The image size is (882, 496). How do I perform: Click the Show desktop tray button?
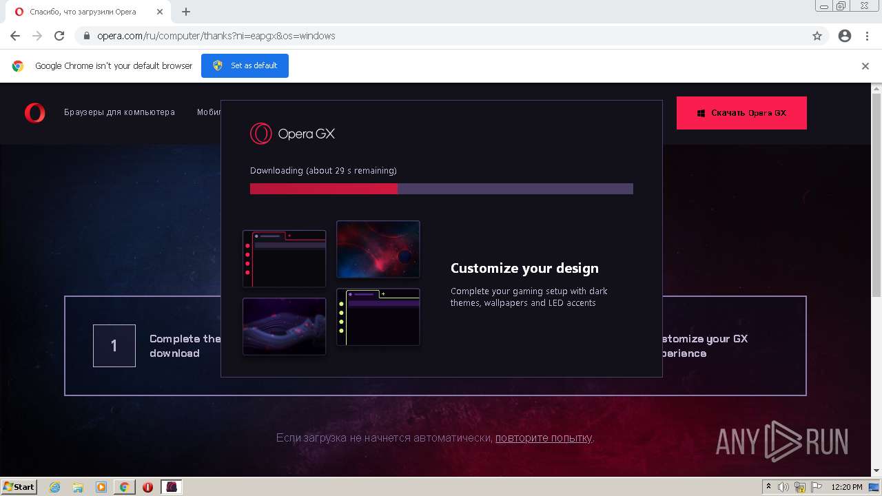pos(874,487)
